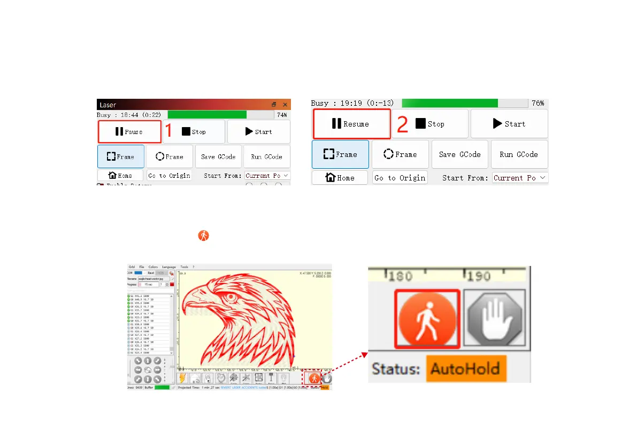
Task: Click the small hand feed-hold icon in LaserGRBL
Action: click(327, 378)
